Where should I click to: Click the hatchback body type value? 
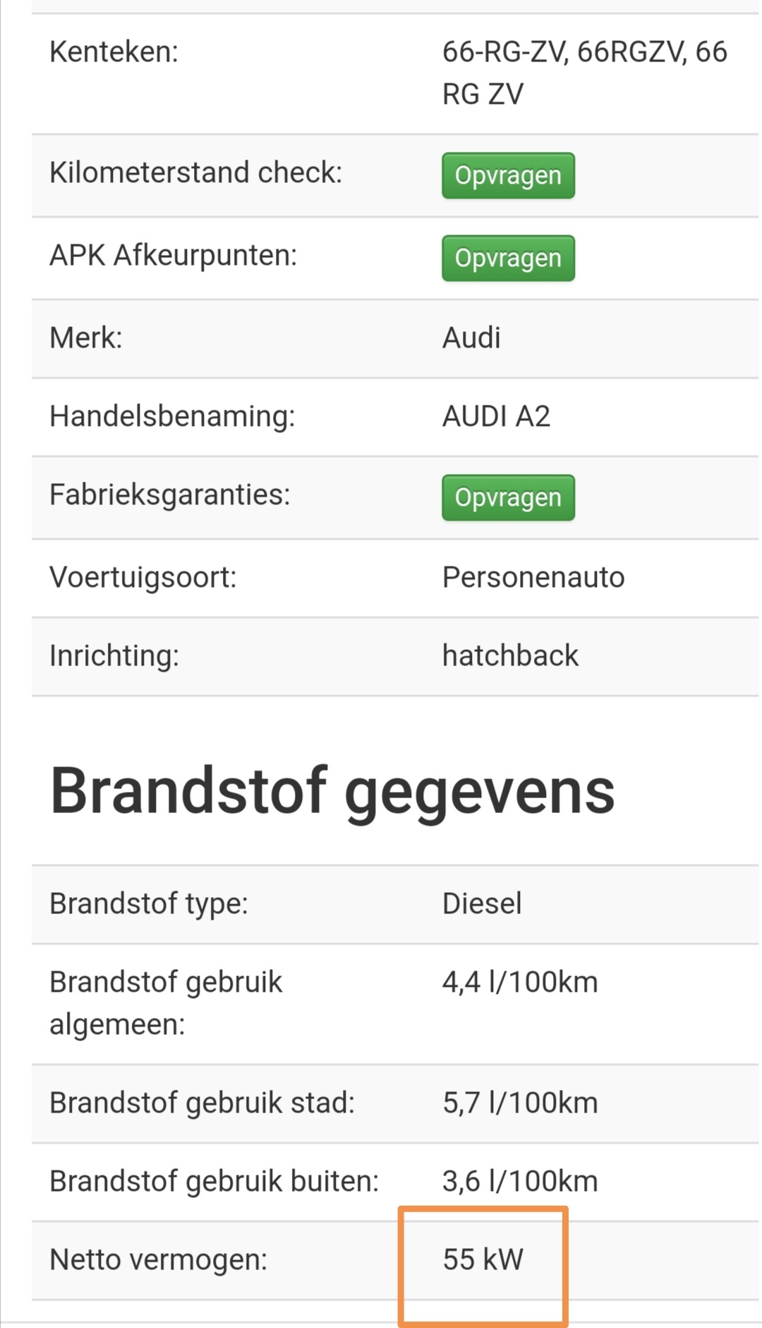(x=510, y=656)
